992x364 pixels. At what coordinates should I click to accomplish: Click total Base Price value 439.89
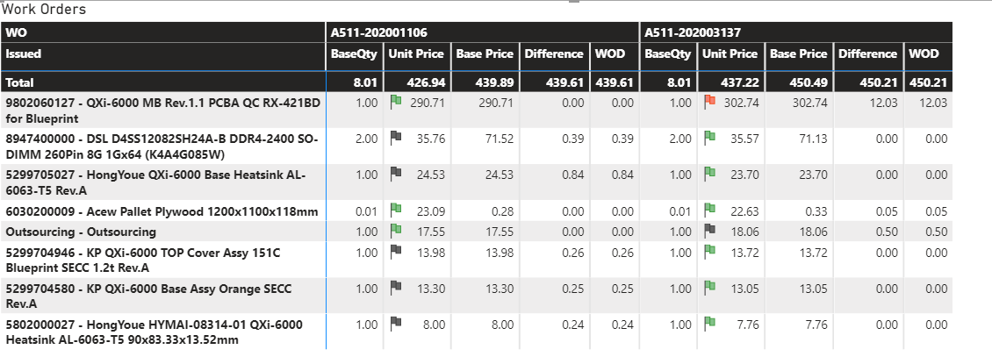coord(495,82)
